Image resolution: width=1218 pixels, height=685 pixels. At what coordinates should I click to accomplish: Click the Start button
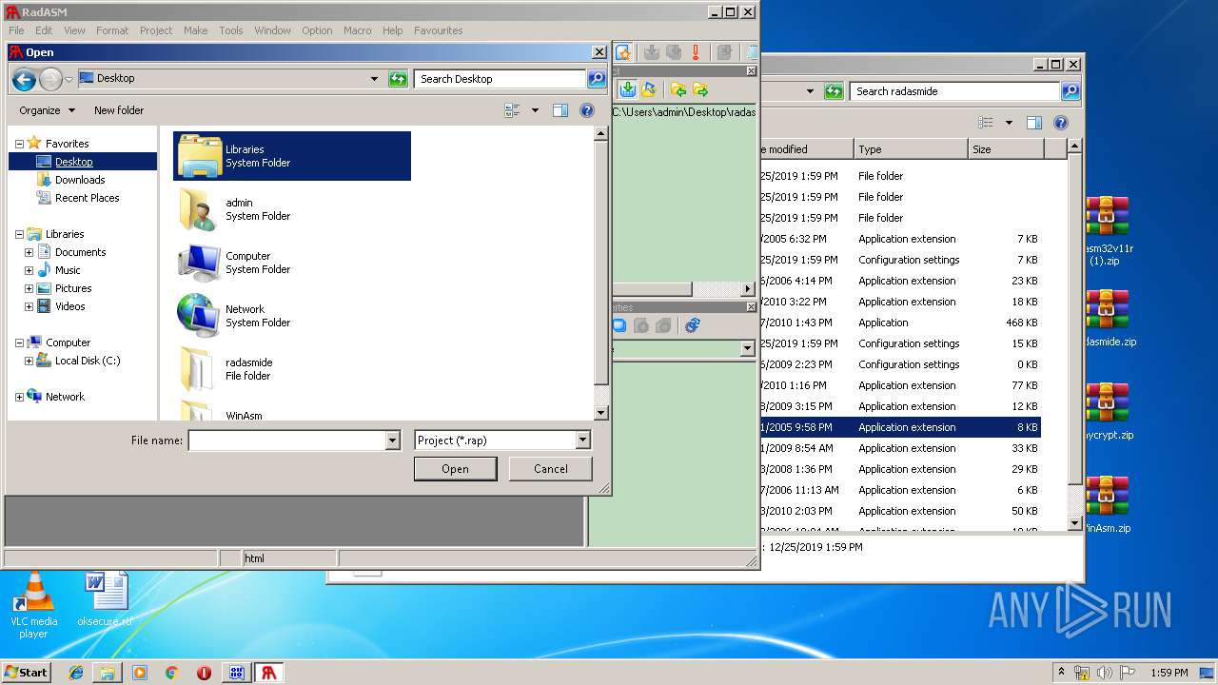27,673
